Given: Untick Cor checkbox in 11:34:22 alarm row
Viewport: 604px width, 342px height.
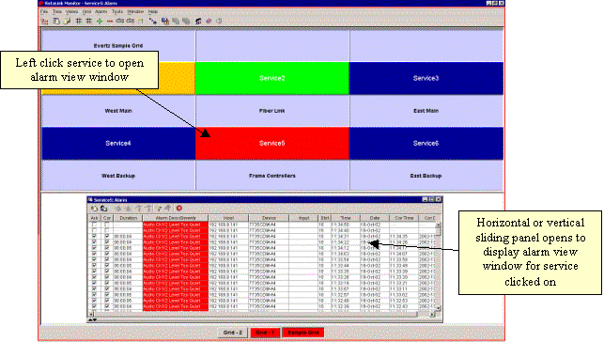Looking at the screenshot, I should [107, 241].
